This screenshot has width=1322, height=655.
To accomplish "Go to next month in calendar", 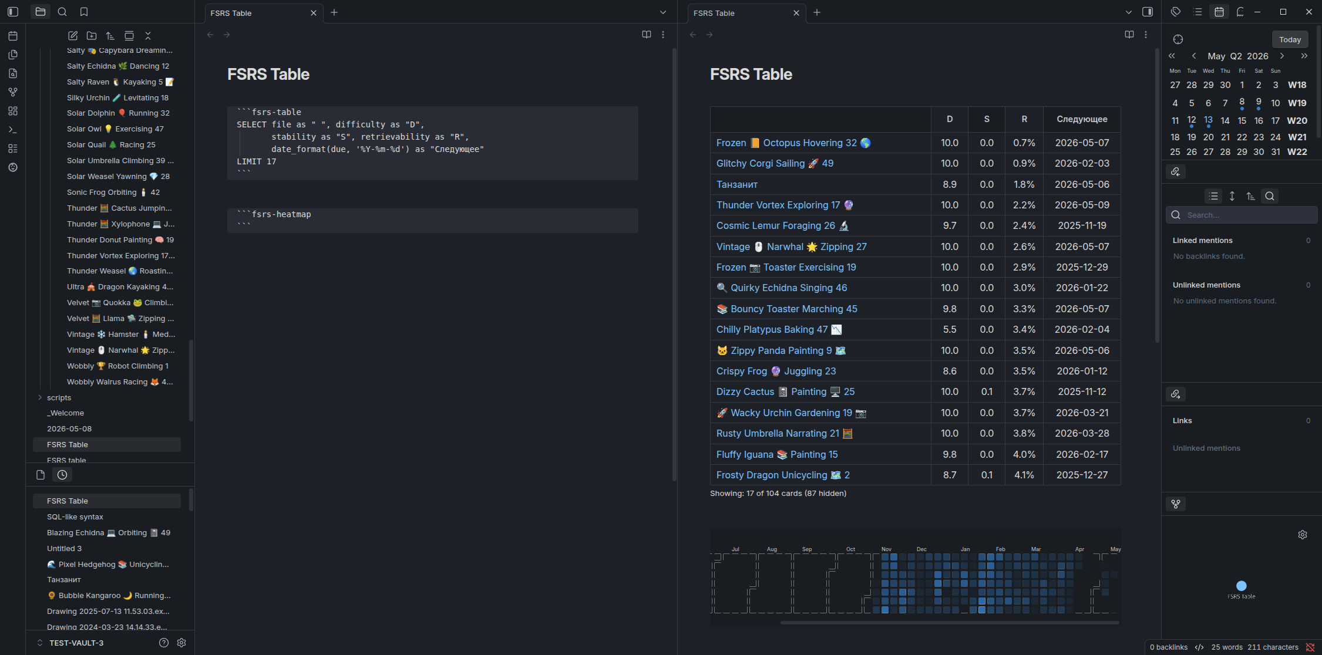I will tap(1282, 56).
